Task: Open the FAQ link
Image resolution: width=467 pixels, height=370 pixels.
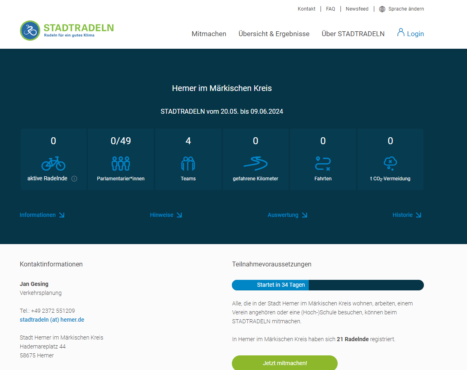Action: pyautogui.click(x=330, y=9)
